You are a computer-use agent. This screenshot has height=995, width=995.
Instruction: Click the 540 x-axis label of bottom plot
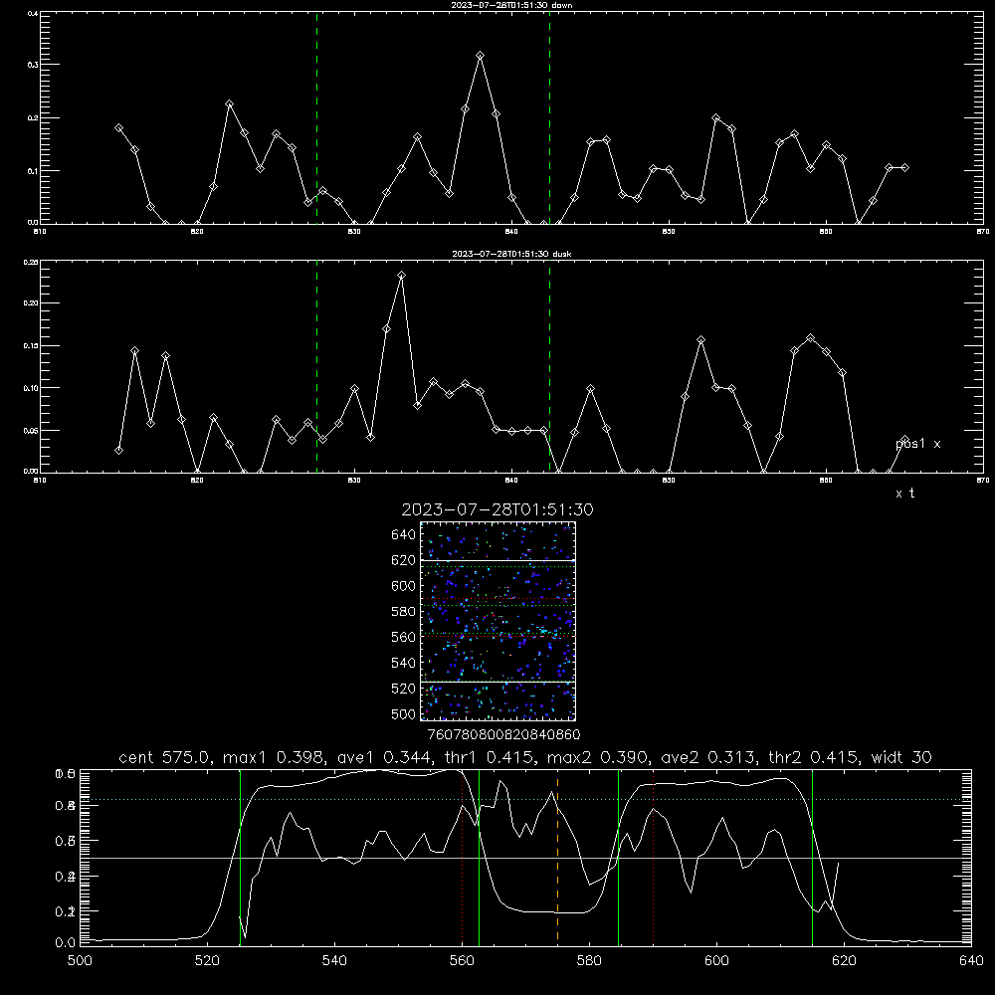coord(334,961)
